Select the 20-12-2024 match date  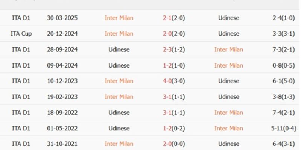coord(62,34)
